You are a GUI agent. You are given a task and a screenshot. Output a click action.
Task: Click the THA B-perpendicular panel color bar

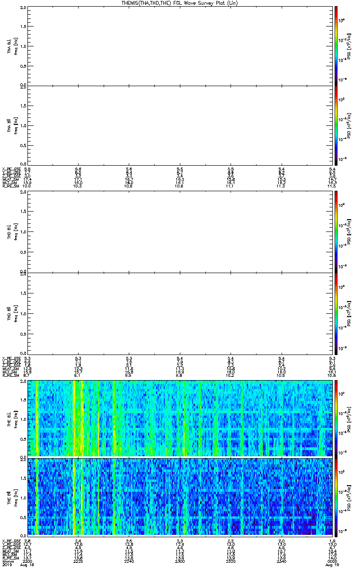[336, 45]
